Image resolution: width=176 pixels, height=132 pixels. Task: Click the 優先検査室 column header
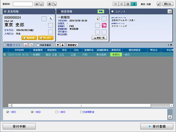[135, 50]
